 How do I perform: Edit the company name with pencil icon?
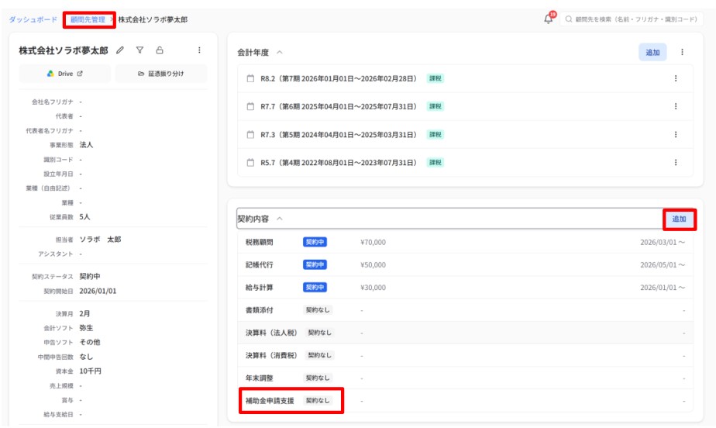[x=120, y=50]
